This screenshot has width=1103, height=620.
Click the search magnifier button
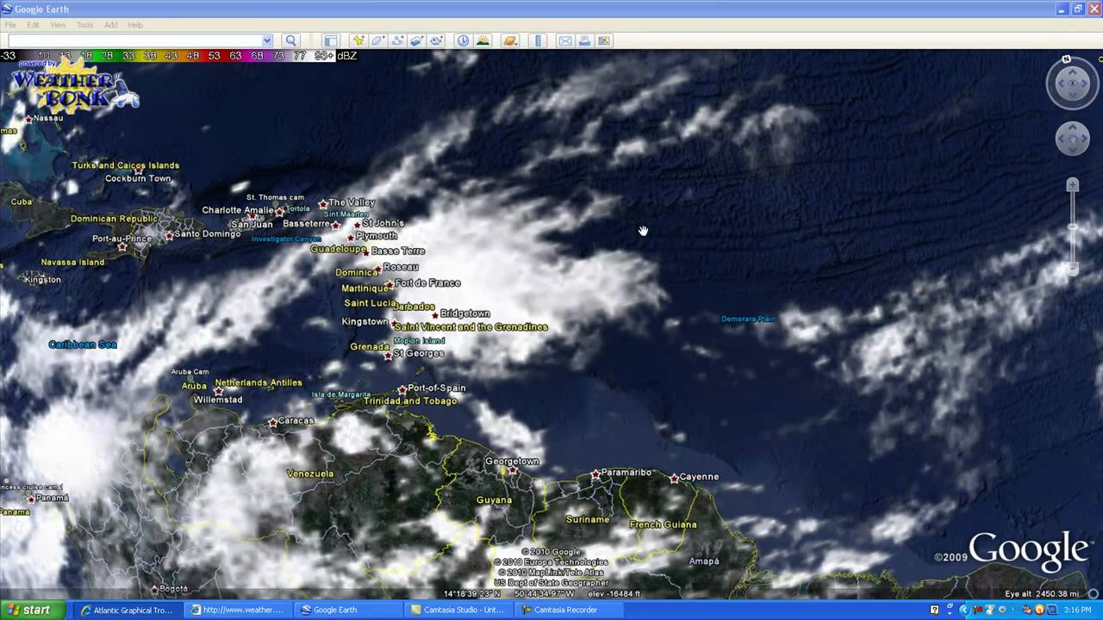[x=291, y=40]
